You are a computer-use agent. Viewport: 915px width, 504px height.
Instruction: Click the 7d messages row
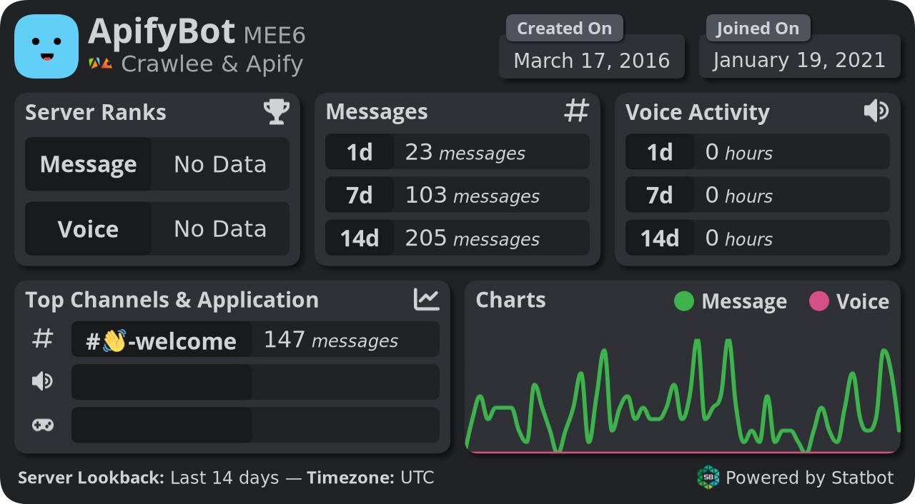click(x=457, y=195)
